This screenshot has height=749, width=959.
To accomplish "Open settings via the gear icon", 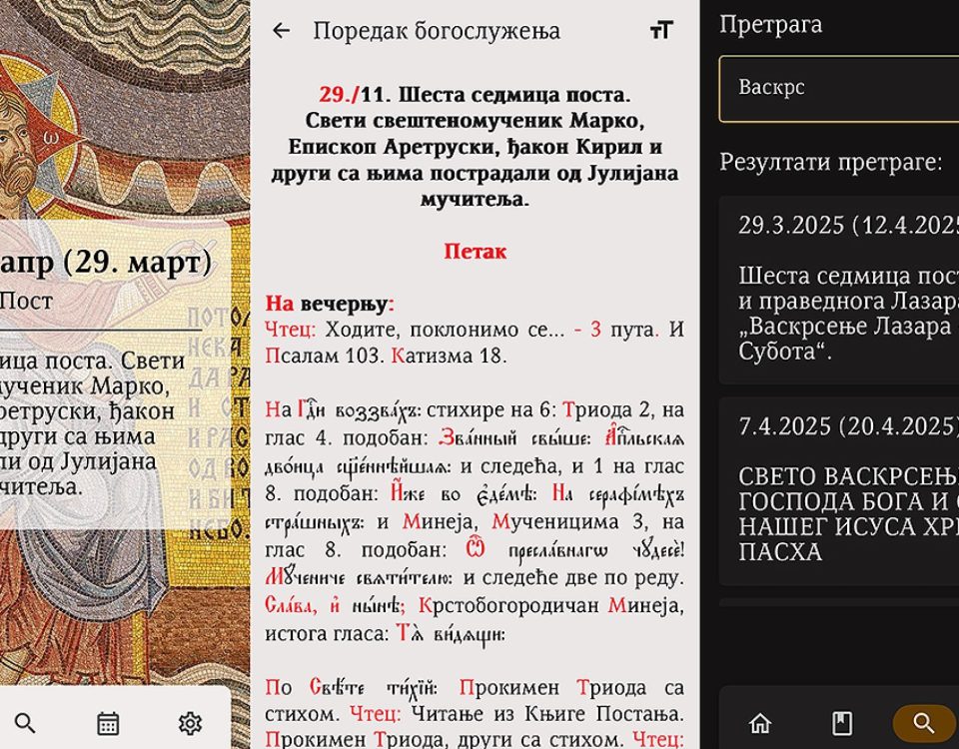I will coord(190,723).
